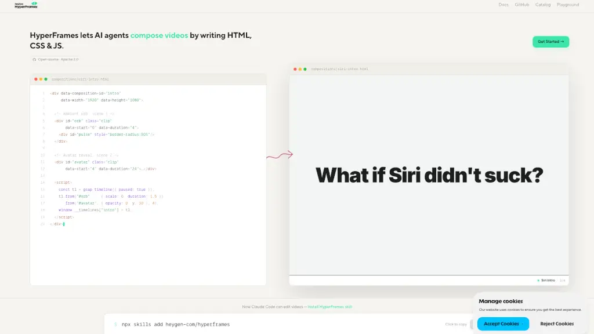Viewport: 594px width, 334px height.
Task: Click the yellow dot on code editor window
Action: click(x=41, y=79)
